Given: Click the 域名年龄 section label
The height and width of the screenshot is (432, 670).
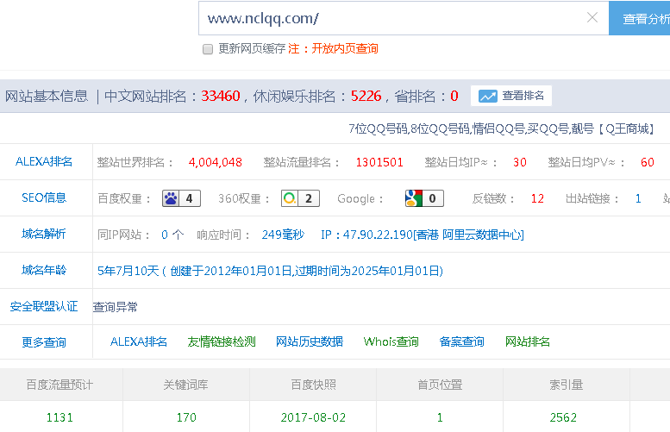Looking at the screenshot, I should pyautogui.click(x=44, y=271).
